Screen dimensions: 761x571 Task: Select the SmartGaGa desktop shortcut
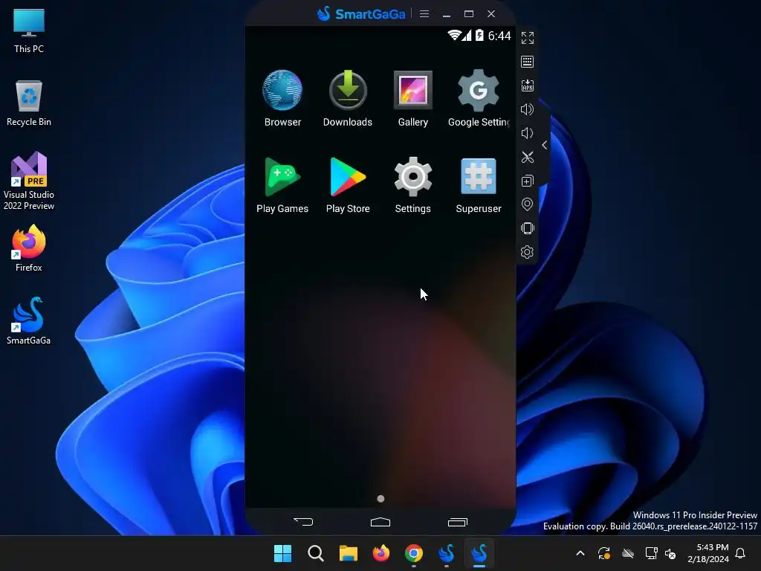click(29, 321)
